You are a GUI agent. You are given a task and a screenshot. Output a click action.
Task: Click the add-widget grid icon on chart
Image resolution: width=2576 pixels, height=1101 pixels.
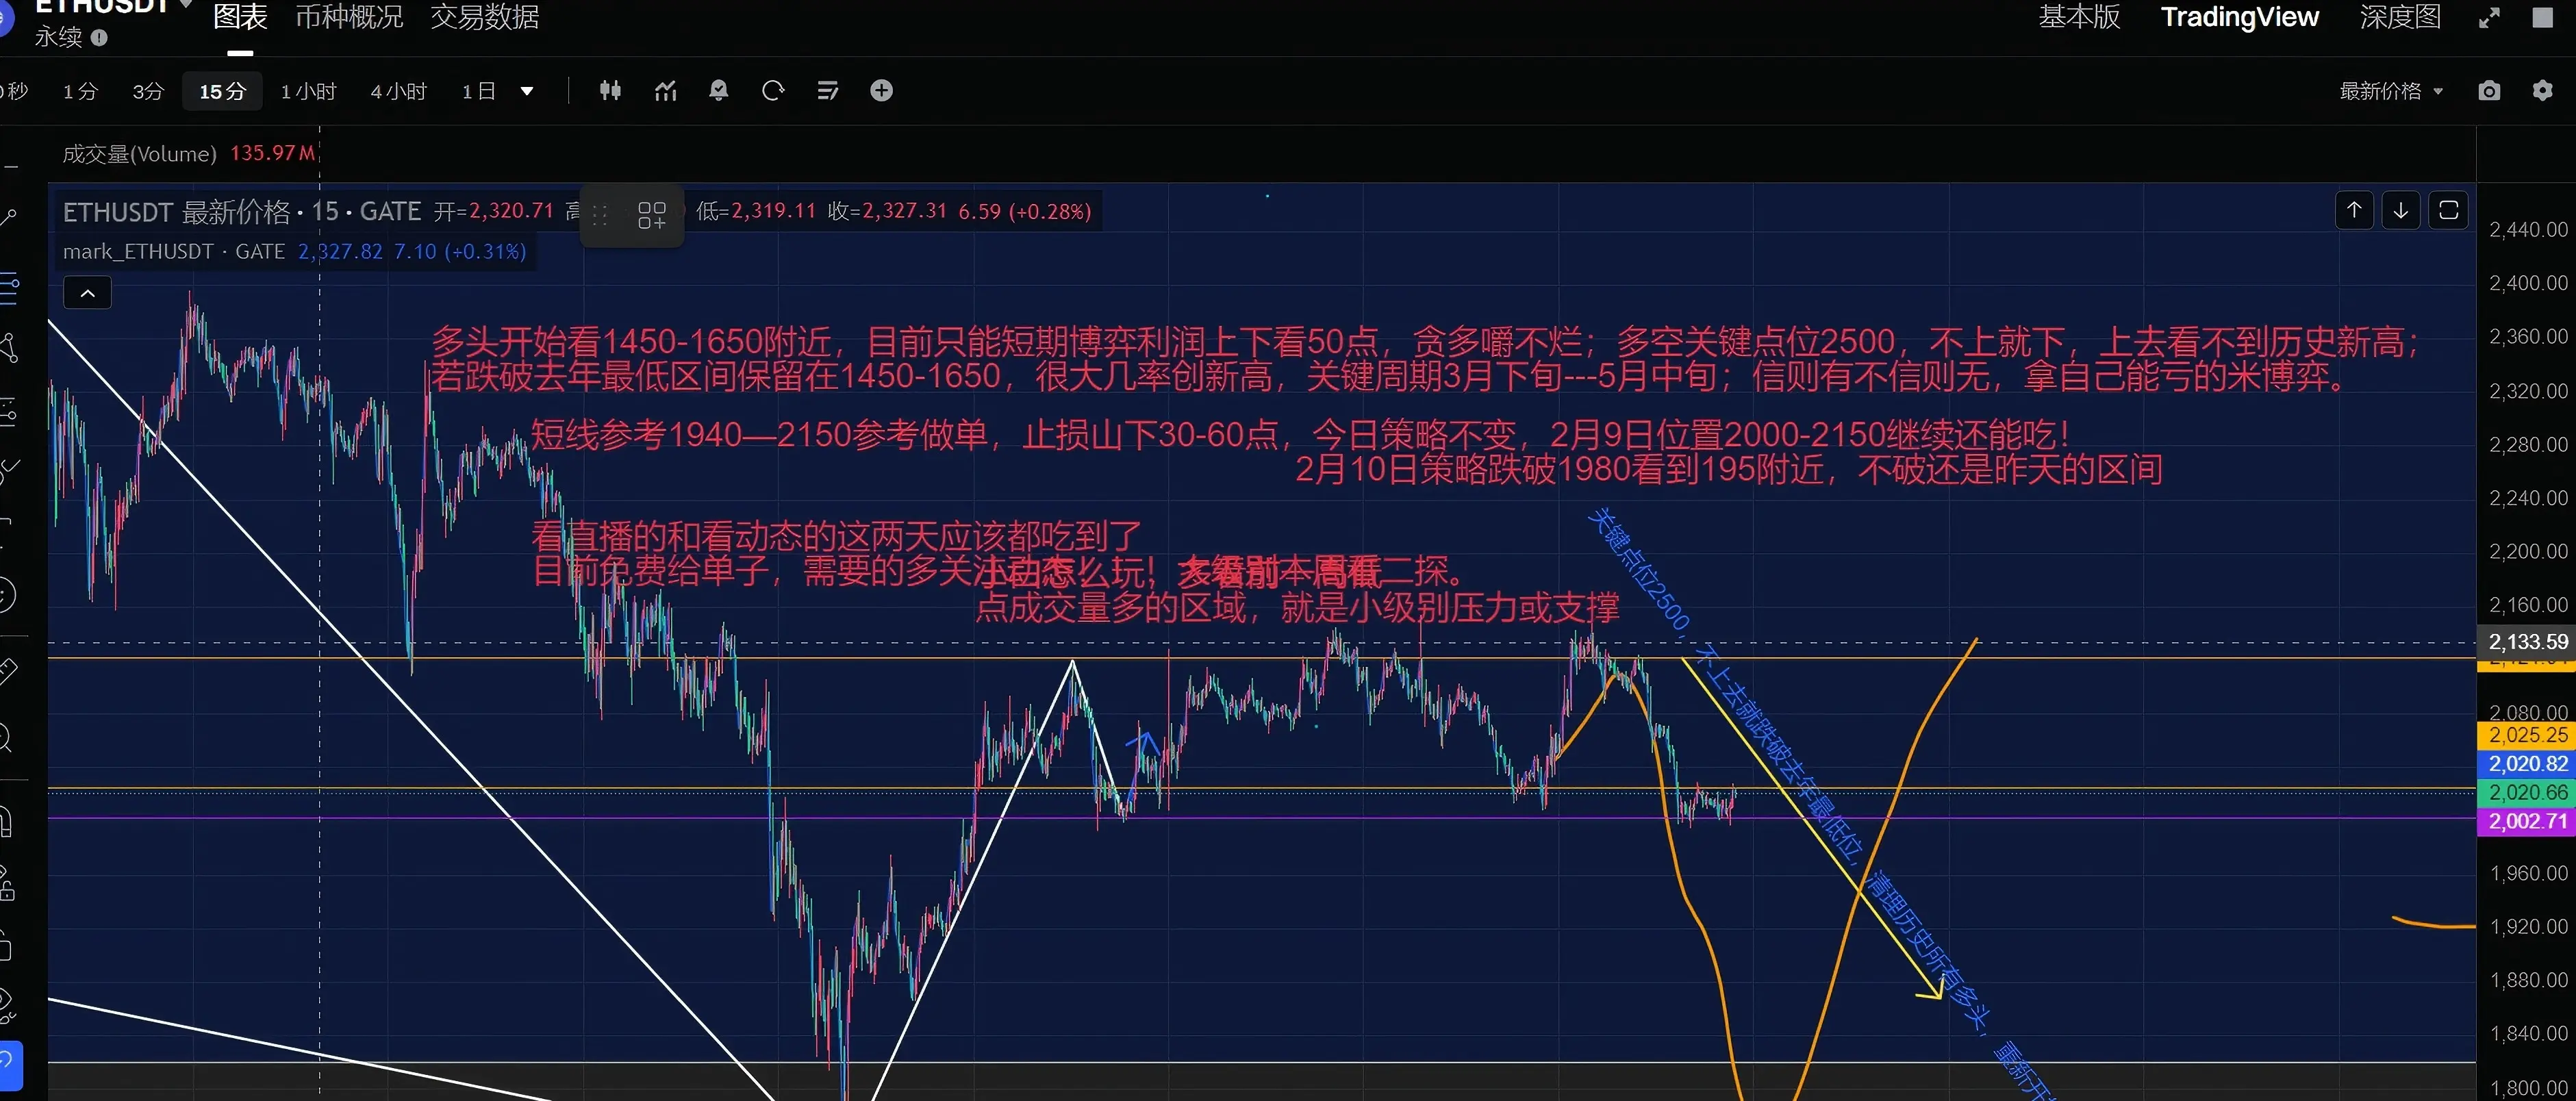(x=652, y=214)
